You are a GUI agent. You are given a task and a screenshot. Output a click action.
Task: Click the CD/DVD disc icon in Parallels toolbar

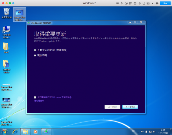click(126, 3)
